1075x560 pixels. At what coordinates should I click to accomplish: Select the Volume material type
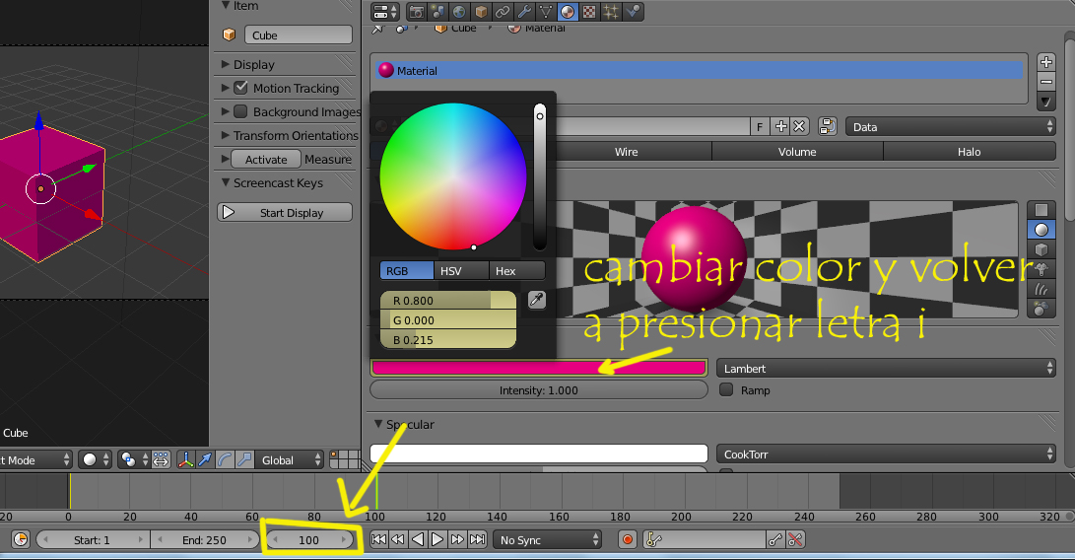(797, 152)
